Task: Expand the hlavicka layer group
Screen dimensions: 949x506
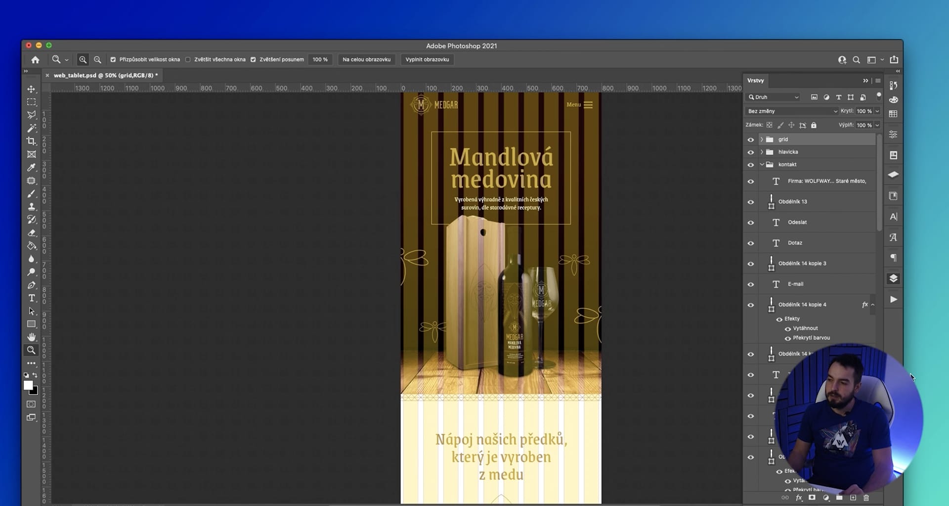Action: coord(762,152)
